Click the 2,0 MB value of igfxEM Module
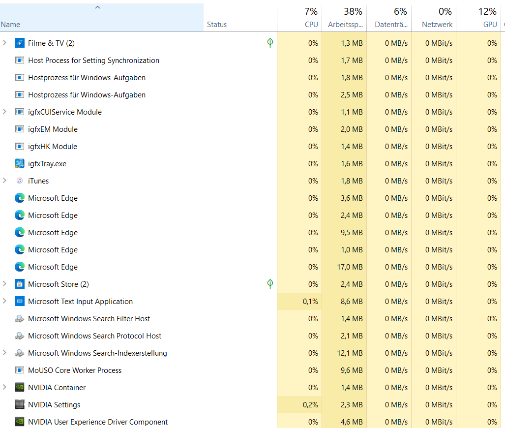This screenshot has width=505, height=428. pyautogui.click(x=352, y=129)
